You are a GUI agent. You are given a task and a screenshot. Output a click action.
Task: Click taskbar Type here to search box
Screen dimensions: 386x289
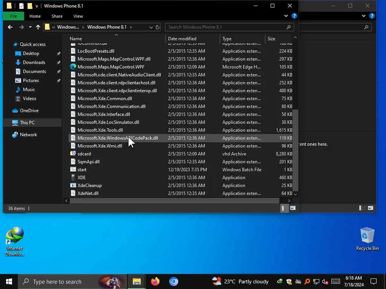tap(72, 281)
